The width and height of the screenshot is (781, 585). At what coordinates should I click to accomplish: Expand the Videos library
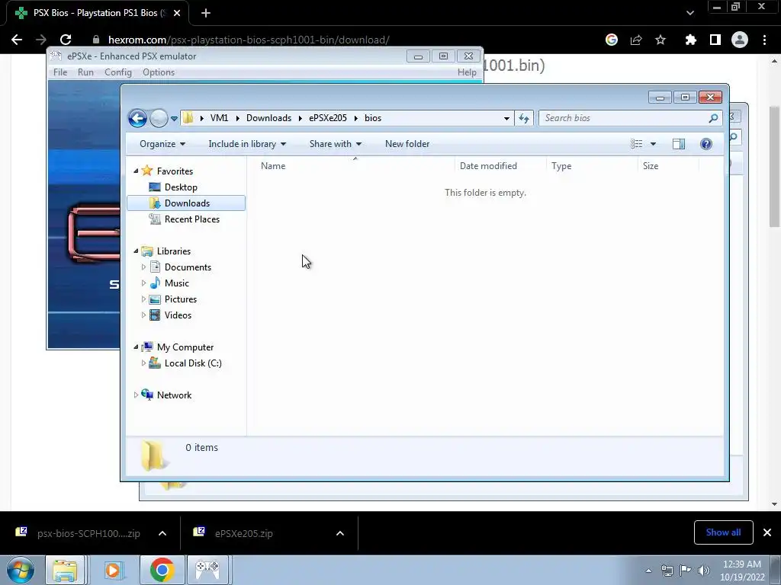tap(143, 315)
